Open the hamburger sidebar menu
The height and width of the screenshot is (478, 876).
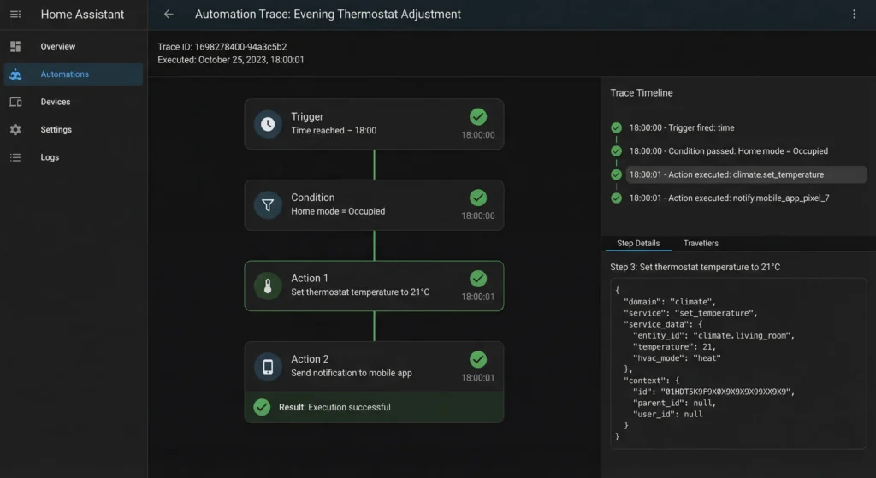pyautogui.click(x=15, y=14)
